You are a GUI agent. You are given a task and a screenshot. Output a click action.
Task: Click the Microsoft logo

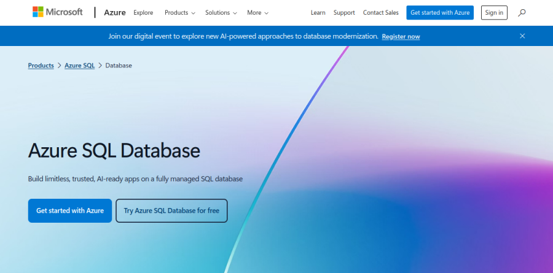click(x=58, y=12)
